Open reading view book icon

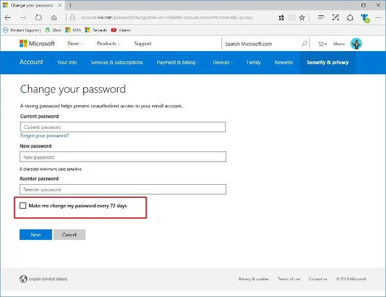(292, 17)
